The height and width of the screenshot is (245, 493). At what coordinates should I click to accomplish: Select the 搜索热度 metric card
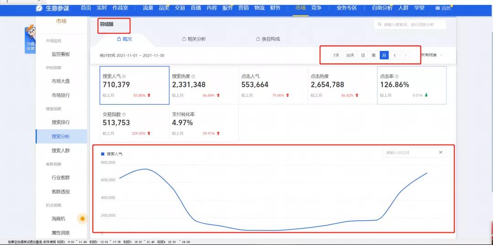click(204, 85)
